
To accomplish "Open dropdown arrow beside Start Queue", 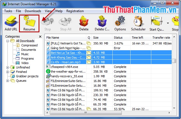I will pos(168,23).
